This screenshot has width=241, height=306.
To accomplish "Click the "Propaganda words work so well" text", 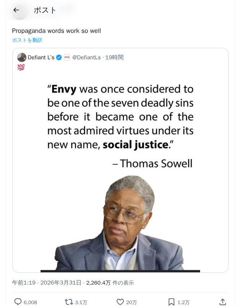I will (56, 31).
